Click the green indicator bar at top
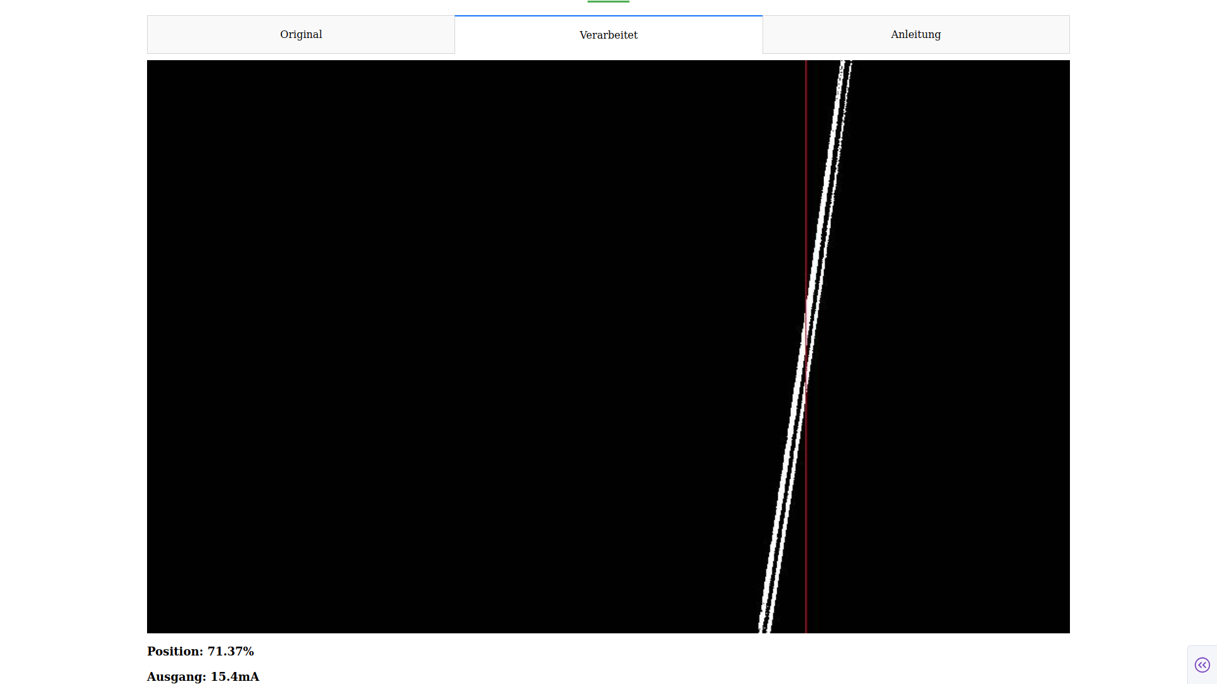Viewport: 1217px width, 684px height. click(x=608, y=1)
